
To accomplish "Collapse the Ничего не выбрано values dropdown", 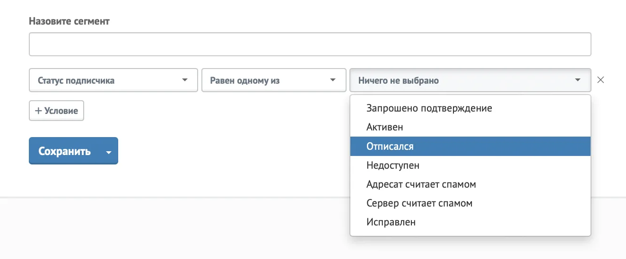I will coord(470,80).
